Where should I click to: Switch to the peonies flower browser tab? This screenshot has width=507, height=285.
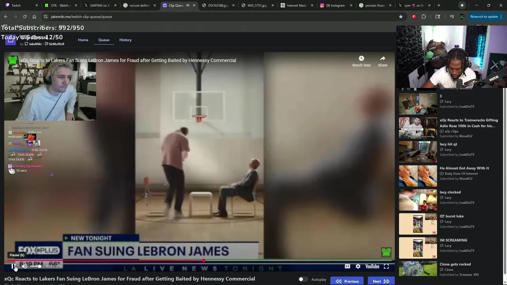point(375,6)
